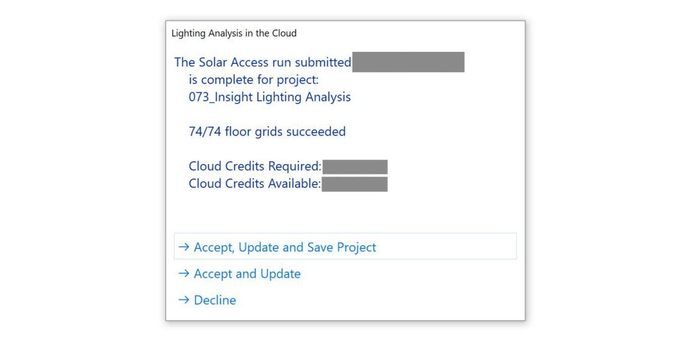Image resolution: width=680 pixels, height=340 pixels.
Task: Click the word Project in the first option
Action: pyautogui.click(x=357, y=247)
